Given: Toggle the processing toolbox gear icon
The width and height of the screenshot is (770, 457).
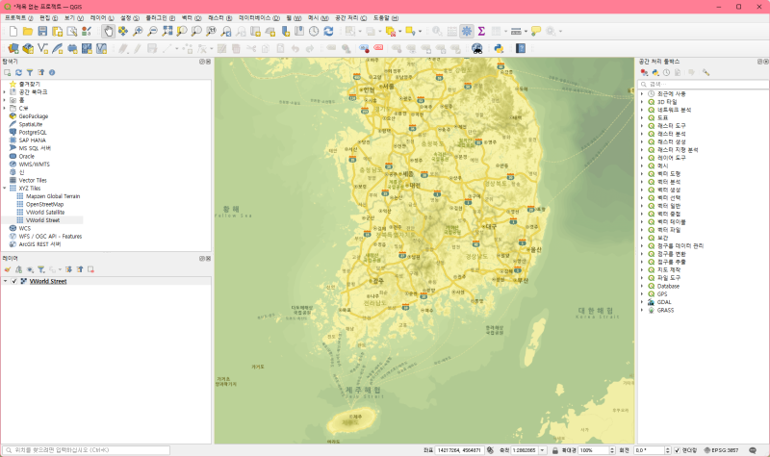Looking at the screenshot, I should pos(467,32).
